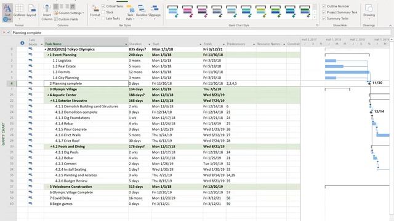Collapse the ribbon with the caret
Viewport: 394px width, 221px height.
pyautogui.click(x=390, y=26)
